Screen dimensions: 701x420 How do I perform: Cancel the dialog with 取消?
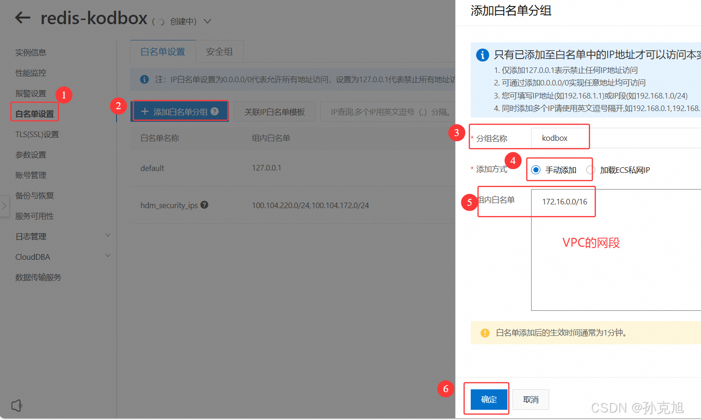click(x=531, y=400)
